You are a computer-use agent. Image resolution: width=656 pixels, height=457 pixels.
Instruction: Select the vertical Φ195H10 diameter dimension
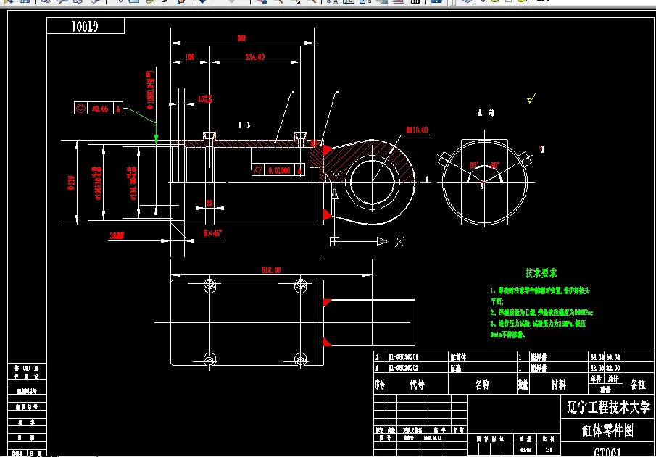pos(150,91)
